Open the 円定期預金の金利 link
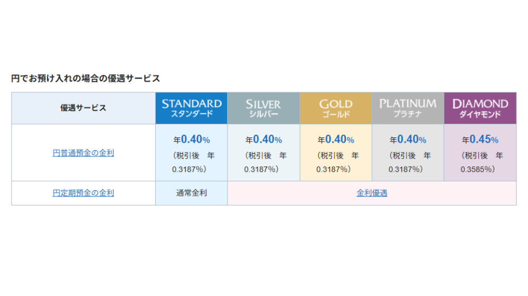 pyautogui.click(x=83, y=193)
